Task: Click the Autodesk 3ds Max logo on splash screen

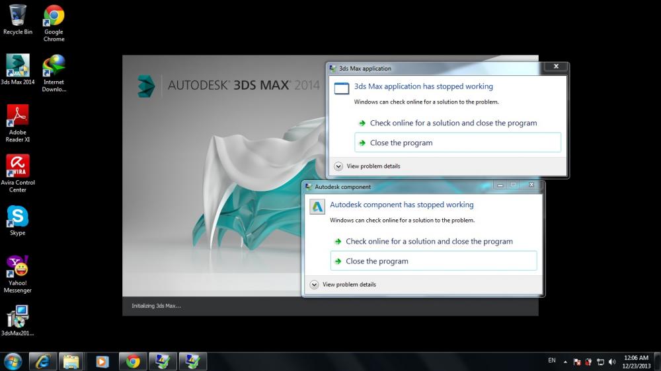Action: click(146, 86)
